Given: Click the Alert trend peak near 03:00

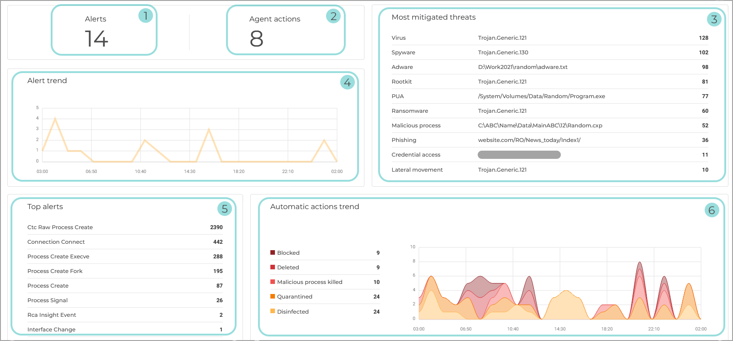Looking at the screenshot, I should (x=55, y=119).
